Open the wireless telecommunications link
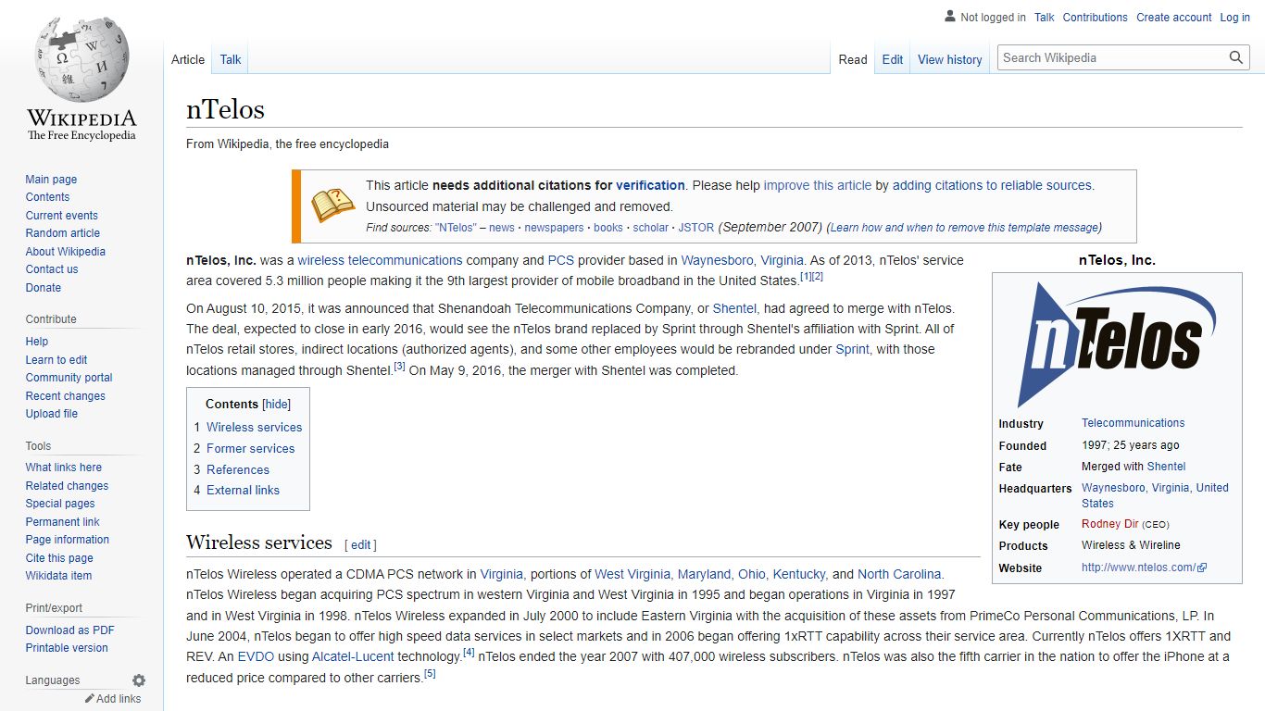 [380, 260]
